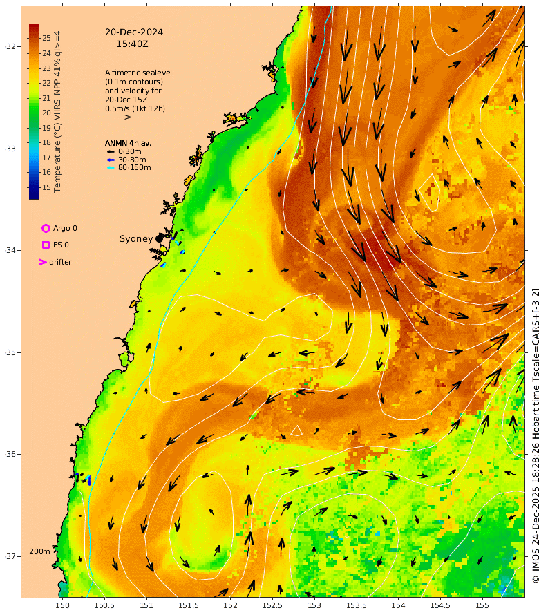Click the 'ANMN 4h av.' heading
Screen dimensions: 539x615
[x=128, y=143]
